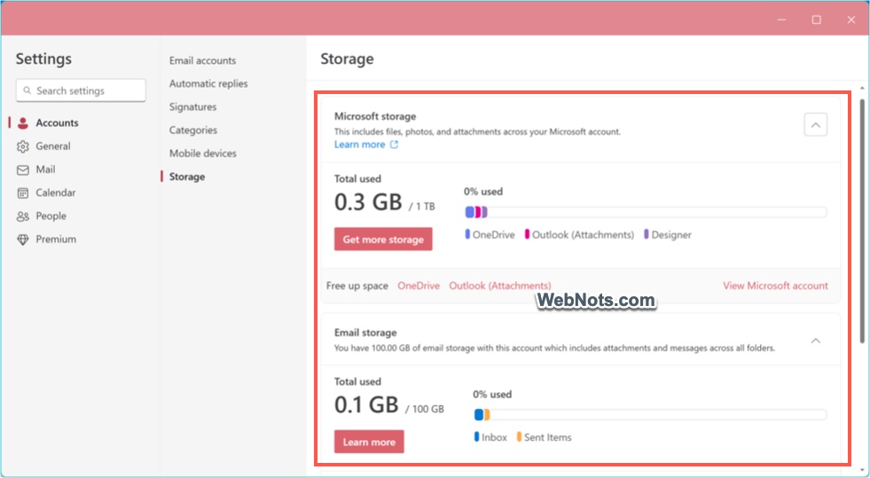Click the OneDrive free up space link
The height and width of the screenshot is (478, 870).
(x=419, y=286)
